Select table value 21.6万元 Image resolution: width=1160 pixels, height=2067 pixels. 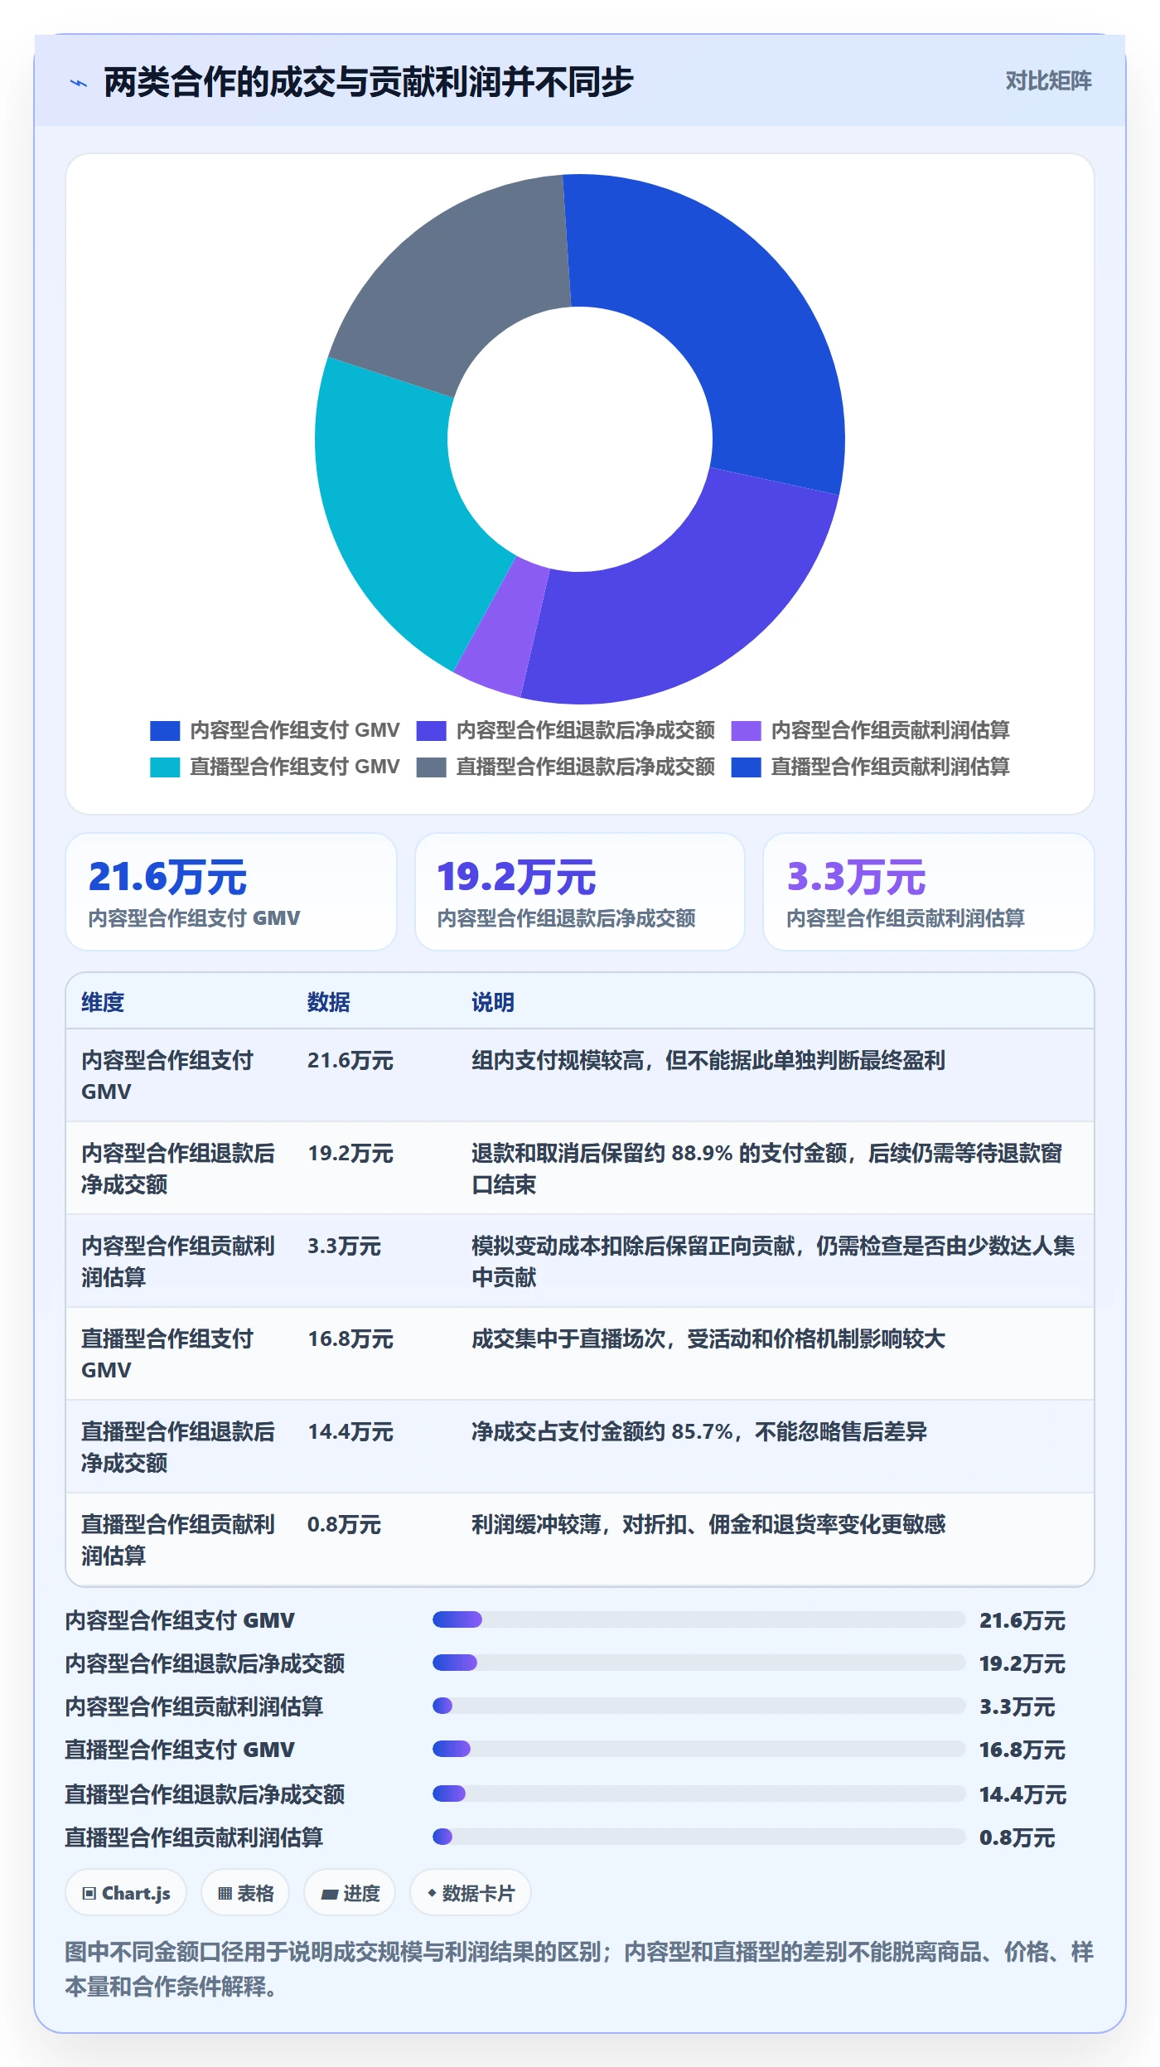pos(350,1060)
